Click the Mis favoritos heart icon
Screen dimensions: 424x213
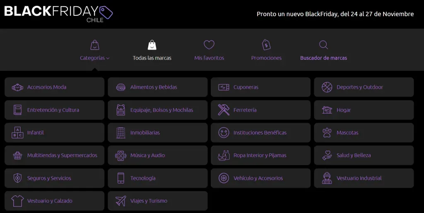pos(209,45)
